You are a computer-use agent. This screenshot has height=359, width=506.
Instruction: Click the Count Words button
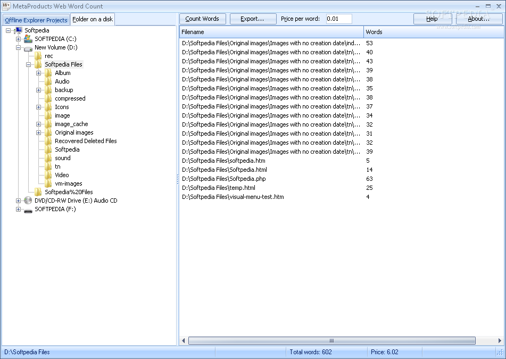[202, 19]
